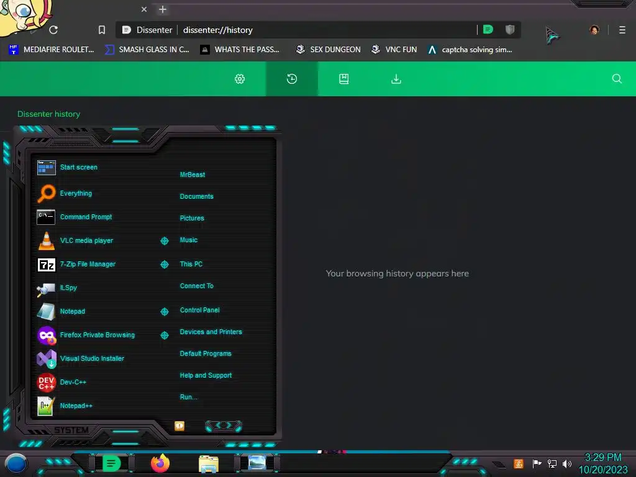Open network tray icon
Viewport: 636px width, 477px height.
pyautogui.click(x=552, y=463)
